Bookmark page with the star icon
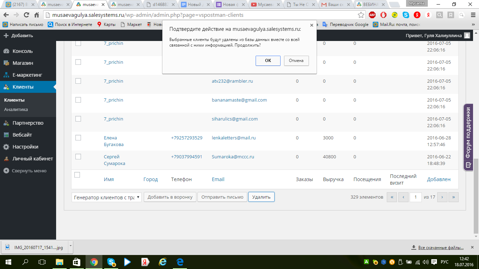The width and height of the screenshot is (479, 269). 361,15
